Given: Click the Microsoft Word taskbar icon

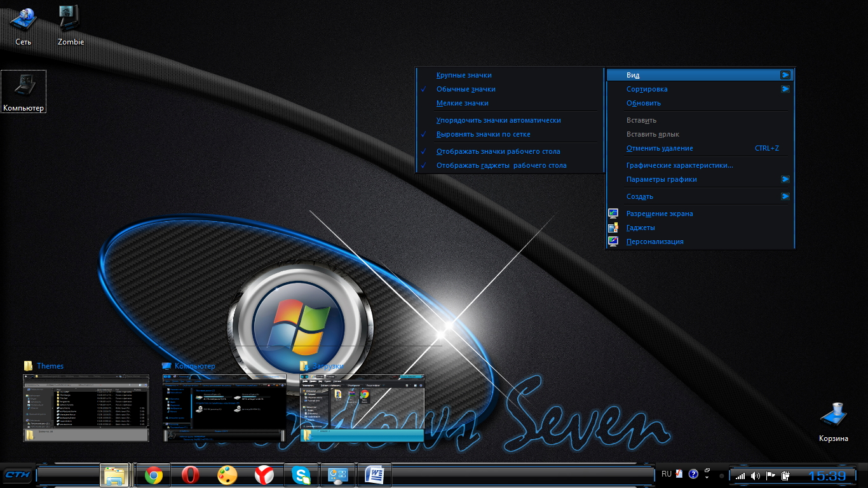Looking at the screenshot, I should 374,475.
